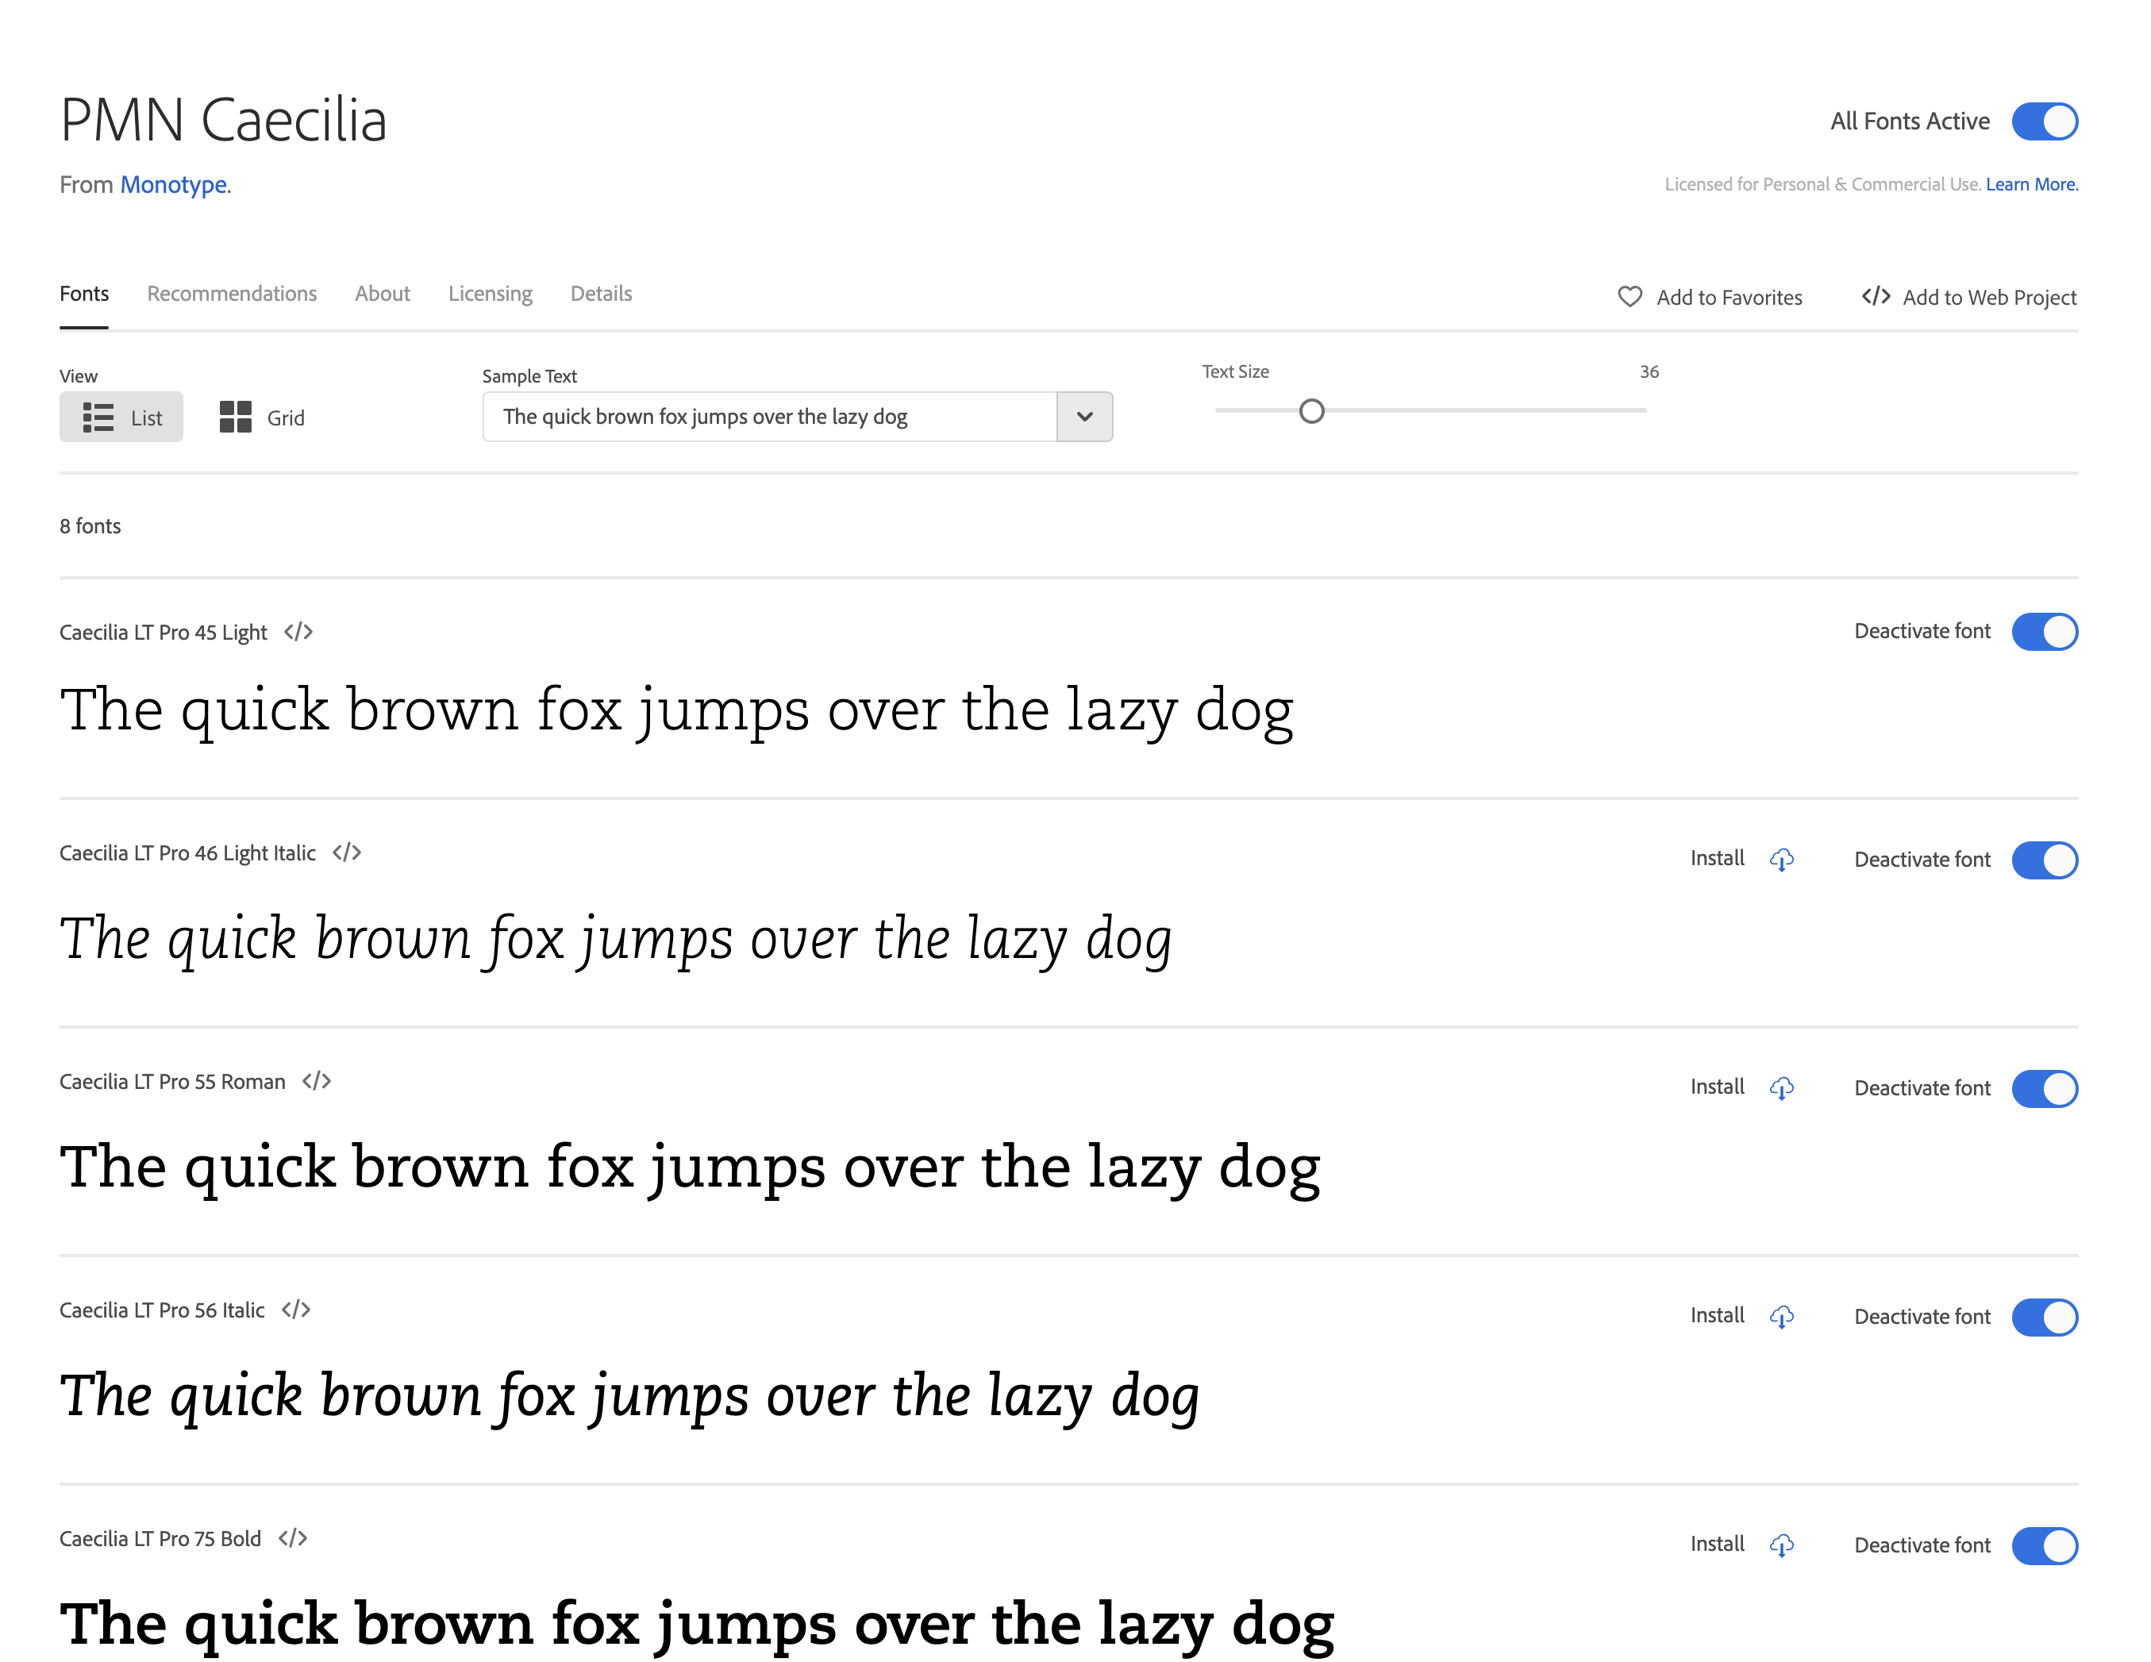The image size is (2151, 1662).
Task: Click the heart icon for Add to Favorites
Action: point(1630,296)
